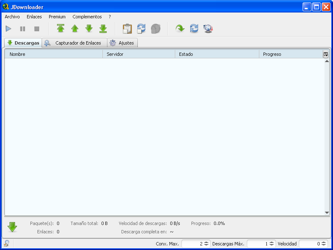Viewport: 333px width, 250px height.
Task: Click the Enlaces: 0 status text
Action: click(48, 232)
